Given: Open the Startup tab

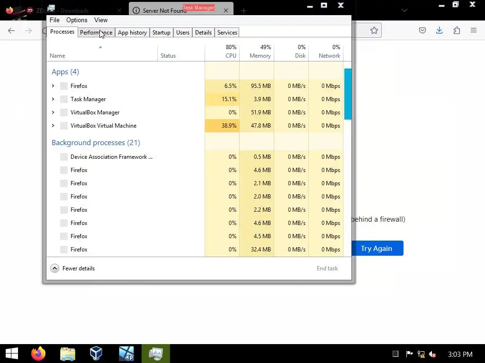Looking at the screenshot, I should point(161,33).
